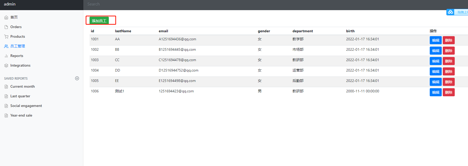Click the Current month document icon
This screenshot has height=166, width=468.
[x=6, y=87]
